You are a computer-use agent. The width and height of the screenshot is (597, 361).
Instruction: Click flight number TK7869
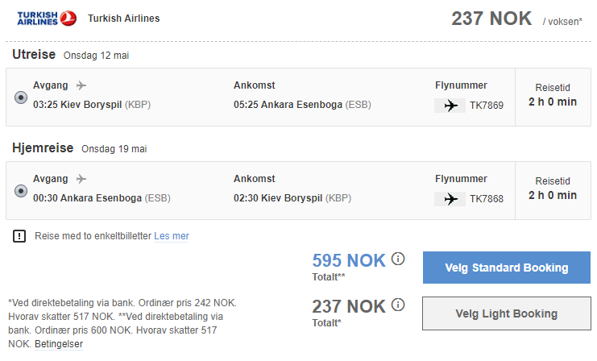click(487, 106)
